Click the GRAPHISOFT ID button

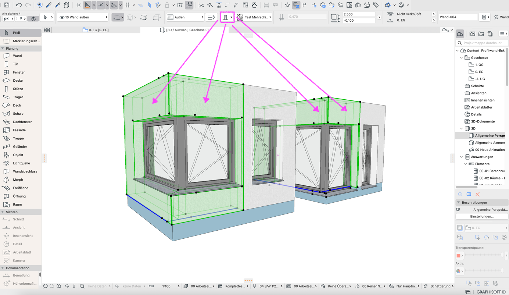click(491, 292)
